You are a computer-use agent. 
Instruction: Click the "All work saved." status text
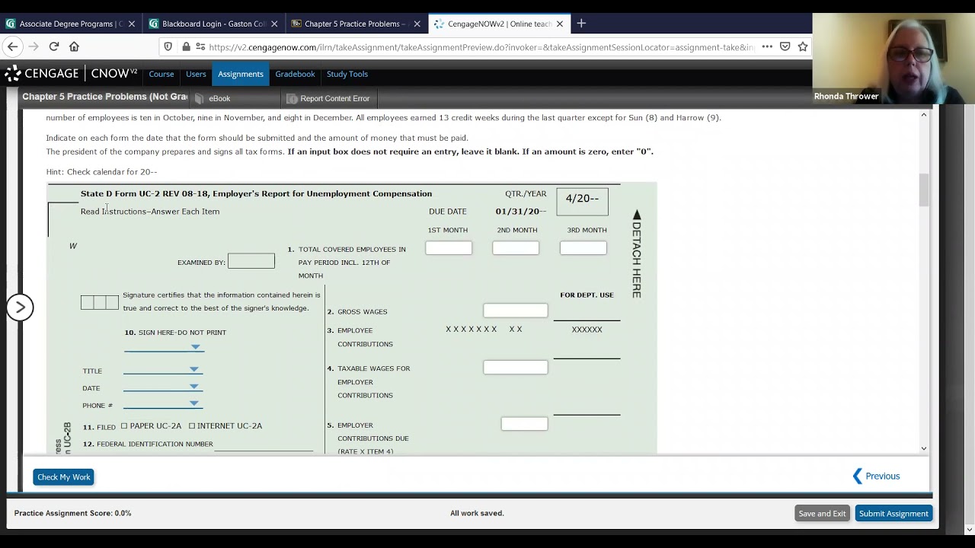click(x=477, y=514)
